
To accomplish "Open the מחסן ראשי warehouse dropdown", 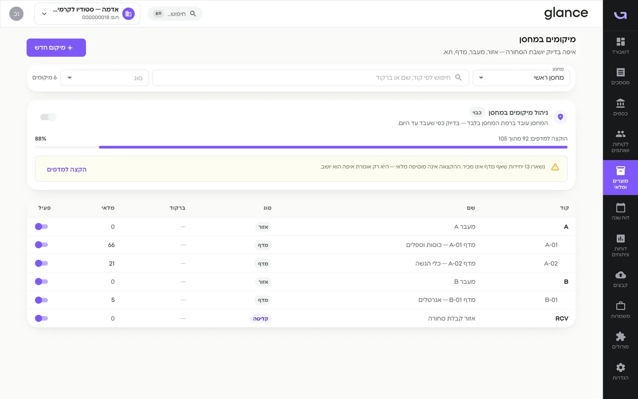I will [x=521, y=78].
